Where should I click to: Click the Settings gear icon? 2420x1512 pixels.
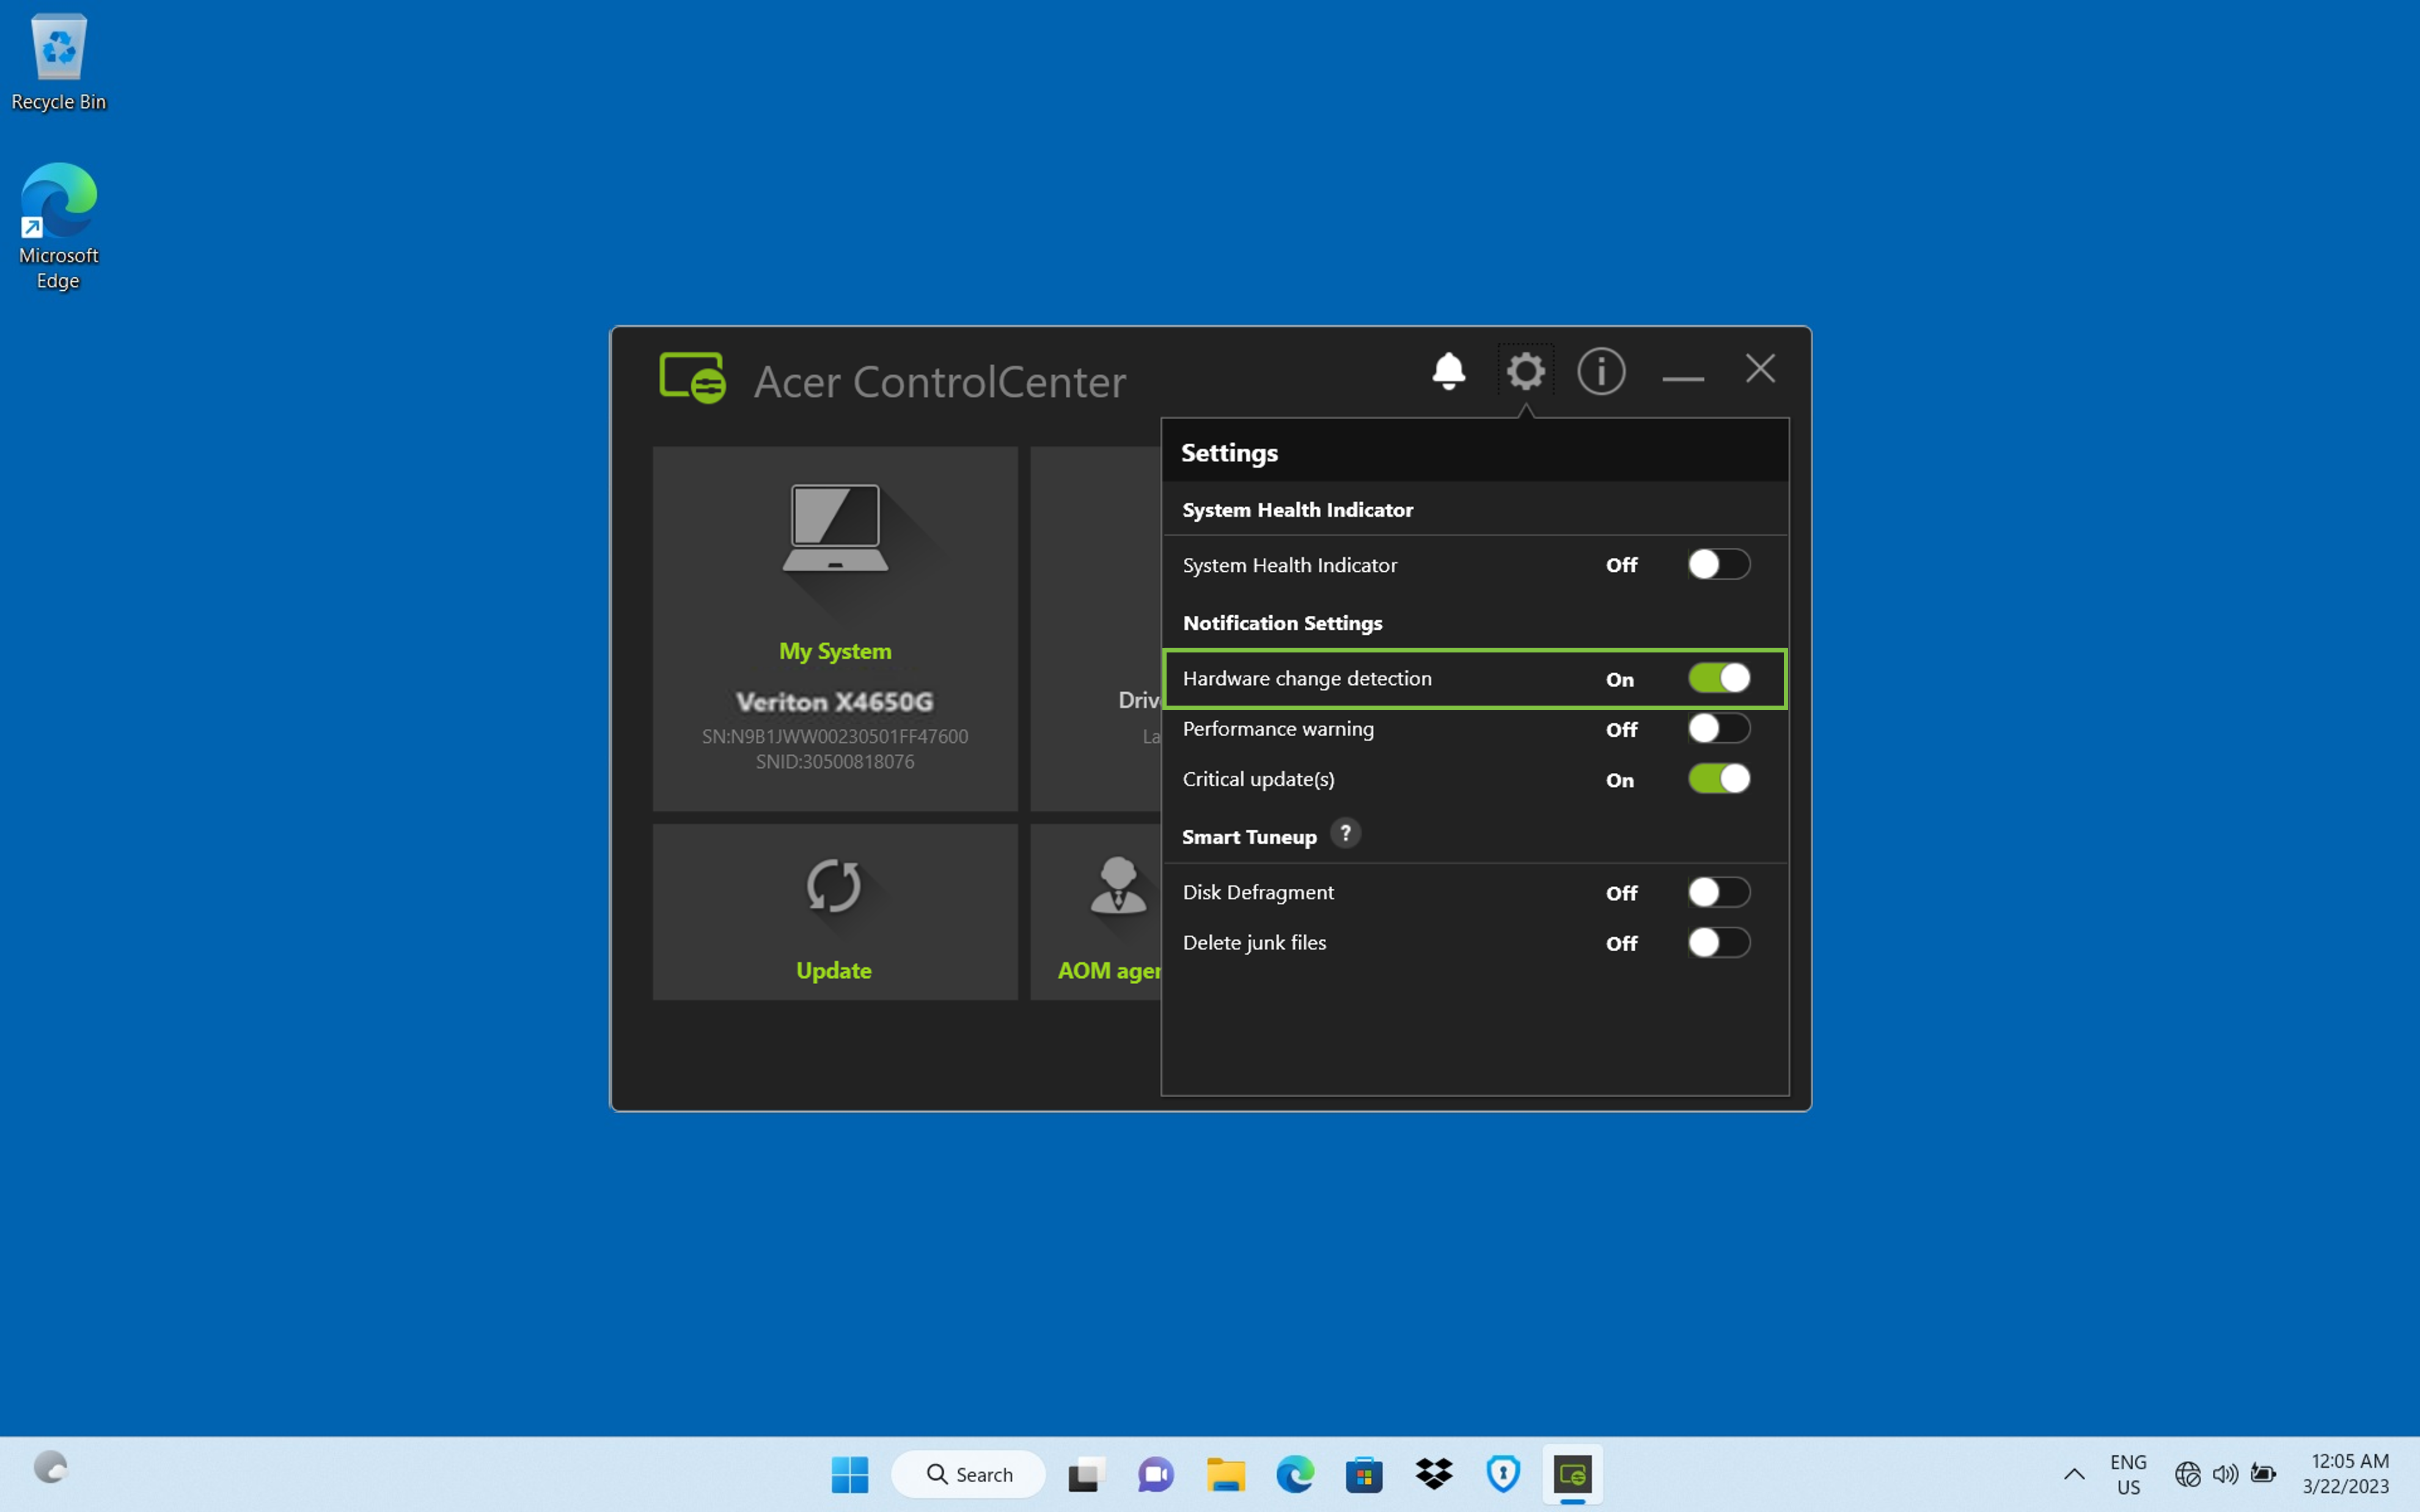pos(1525,371)
